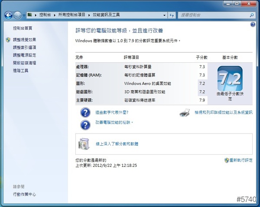The height and width of the screenshot is (207, 260).
Task: Click the Forward navigation arrow button
Action: pyautogui.click(x=17, y=15)
